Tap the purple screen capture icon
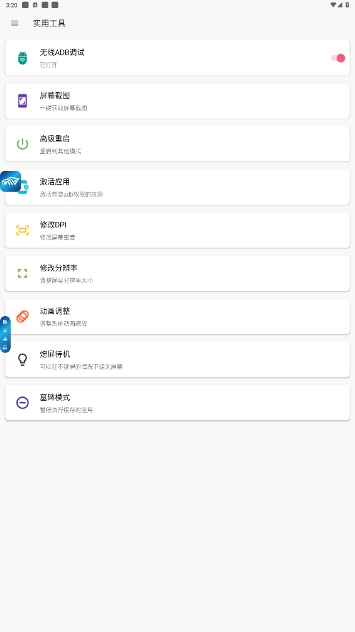Image resolution: width=355 pixels, height=632 pixels. [23, 101]
